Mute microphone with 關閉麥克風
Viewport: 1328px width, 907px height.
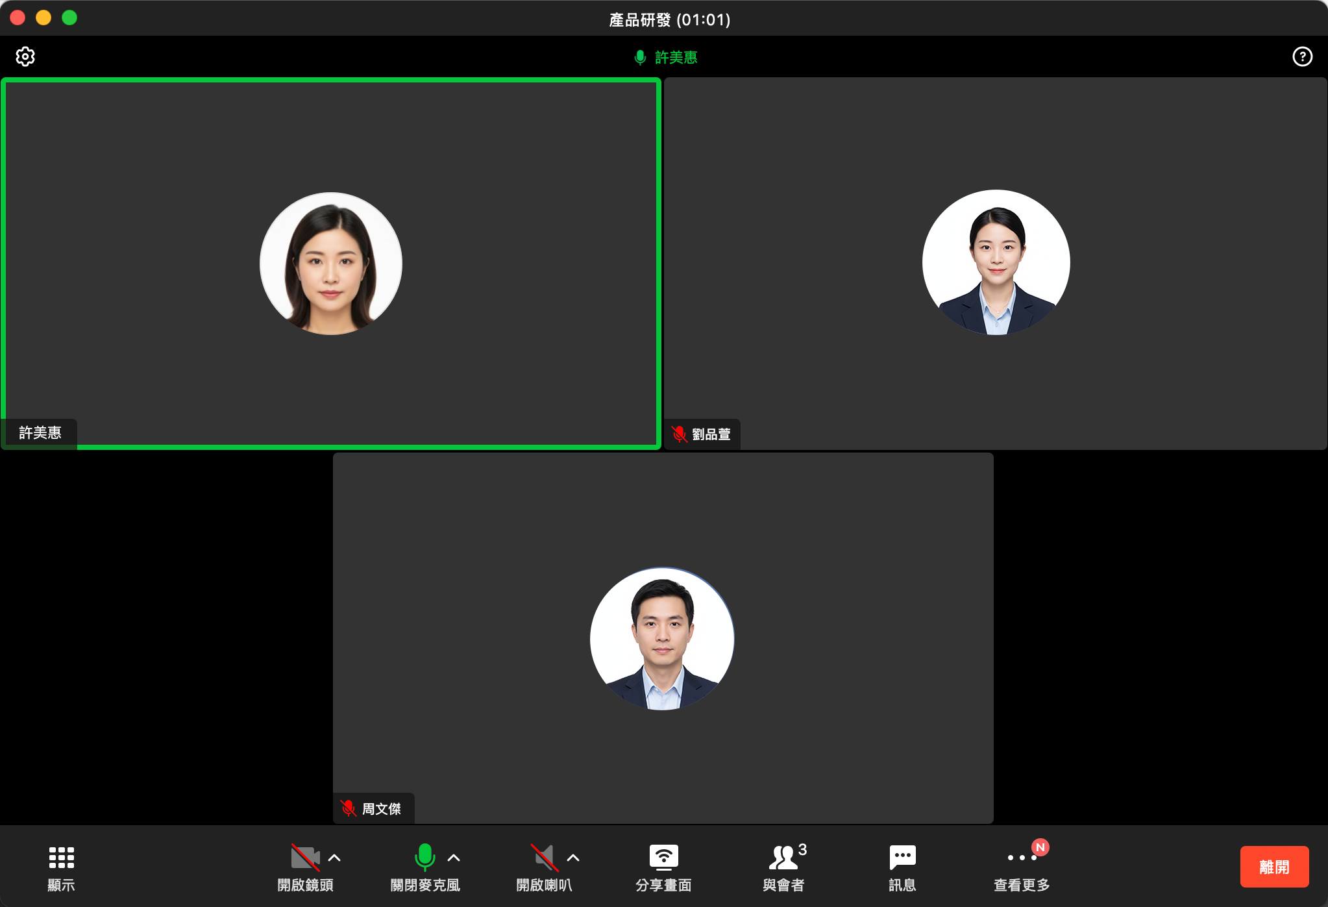click(x=424, y=858)
